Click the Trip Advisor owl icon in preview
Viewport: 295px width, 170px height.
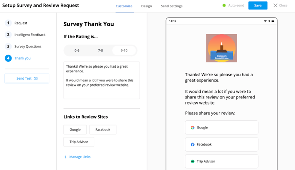[193, 161]
